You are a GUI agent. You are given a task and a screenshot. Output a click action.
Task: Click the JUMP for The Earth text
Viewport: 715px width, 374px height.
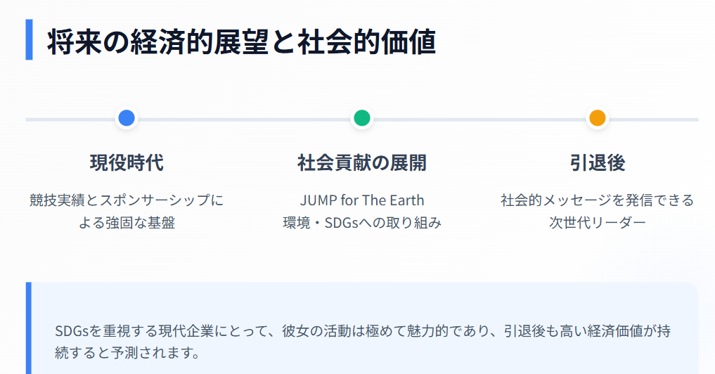click(x=362, y=200)
